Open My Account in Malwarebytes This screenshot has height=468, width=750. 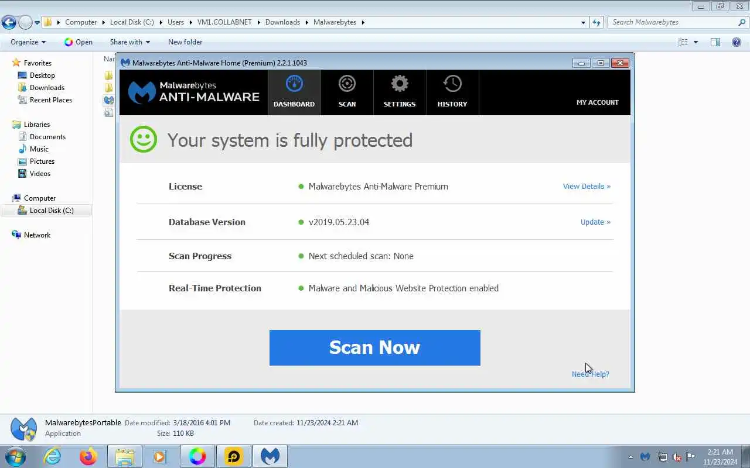(x=597, y=102)
